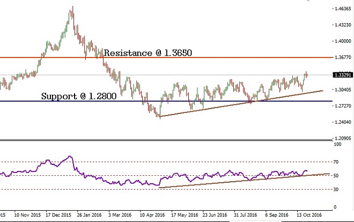Click the '26 Jan 2016' date label
354x222 pixels.
coord(89,215)
